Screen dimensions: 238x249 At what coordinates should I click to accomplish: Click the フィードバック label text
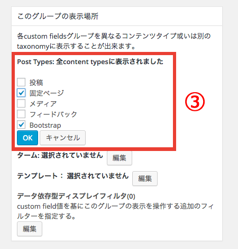(x=53, y=114)
